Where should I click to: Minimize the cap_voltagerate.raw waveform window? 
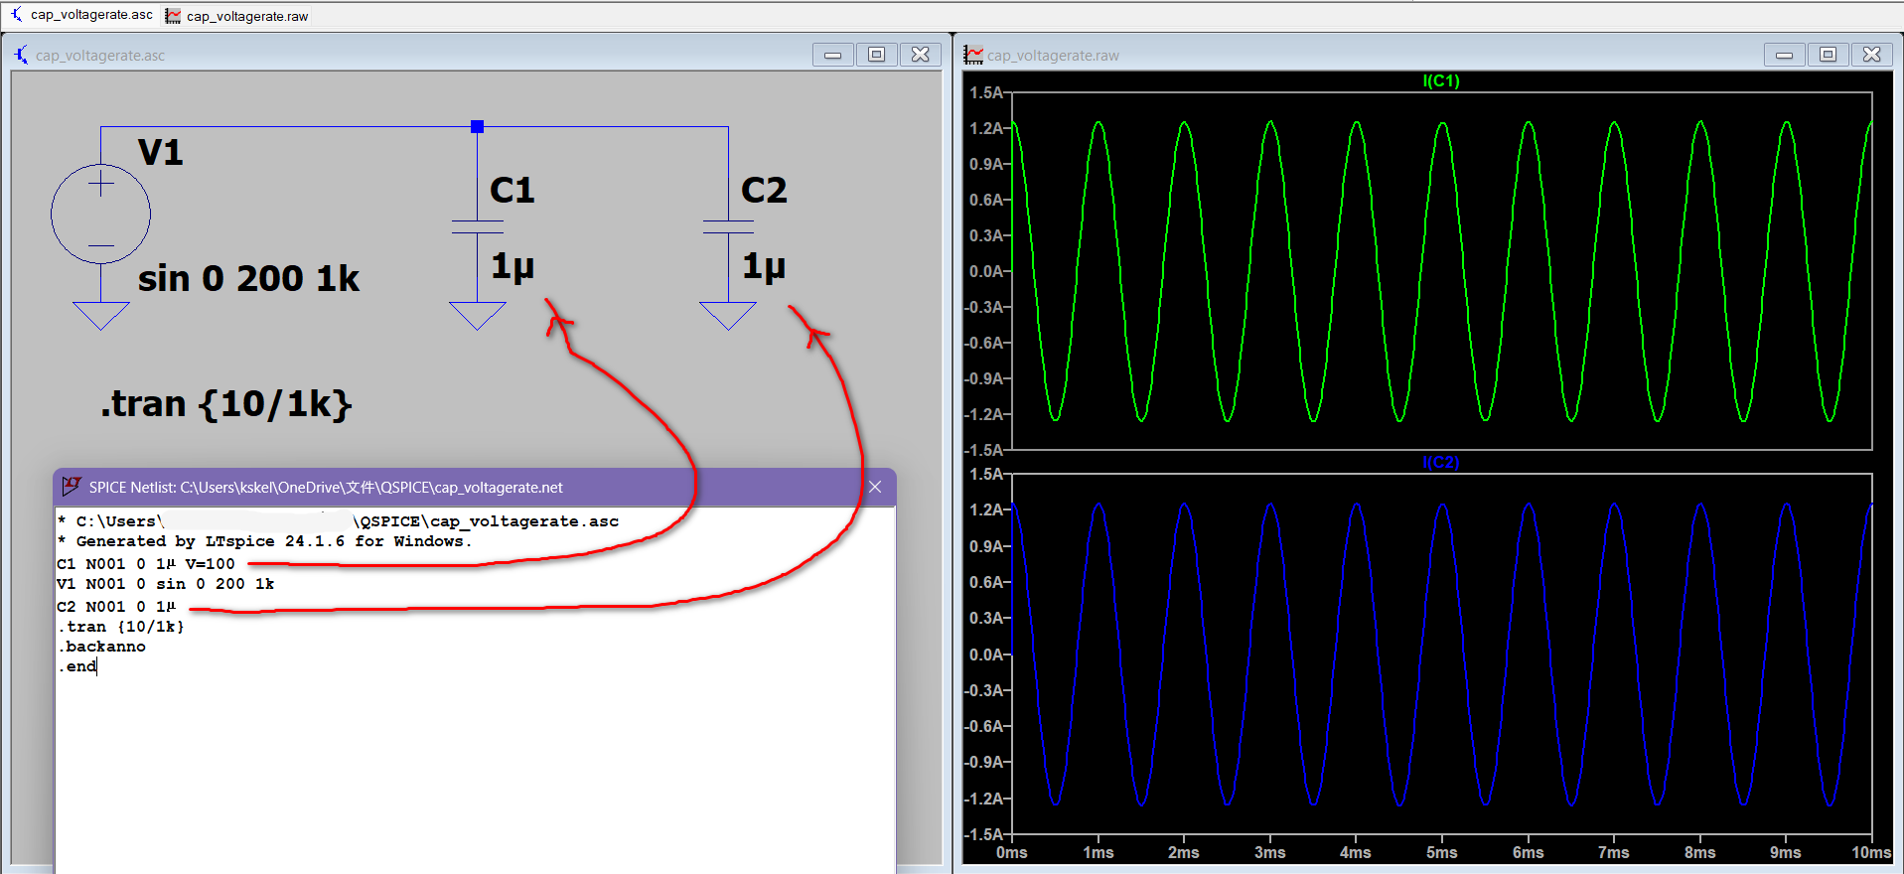1785,55
